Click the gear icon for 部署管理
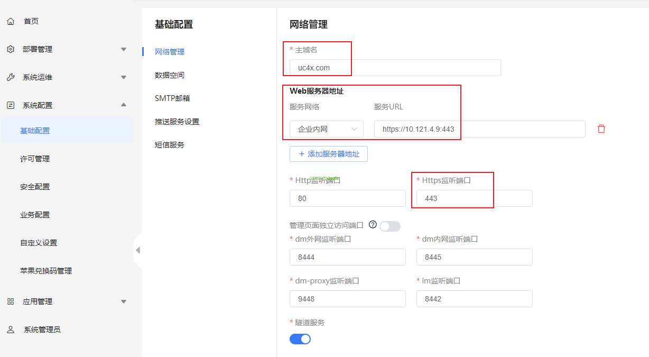Image resolution: width=649 pixels, height=357 pixels. (11, 49)
